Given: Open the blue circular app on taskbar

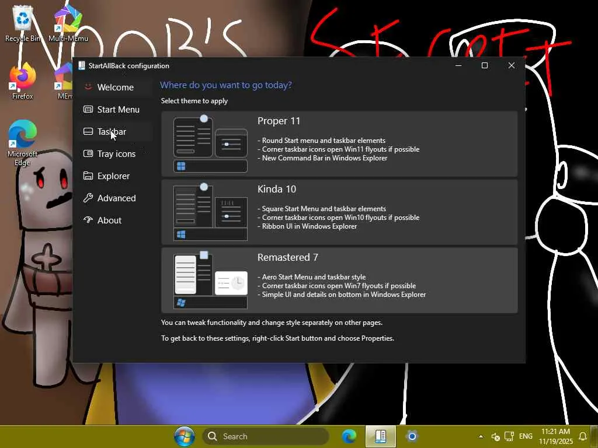Looking at the screenshot, I should (412, 436).
